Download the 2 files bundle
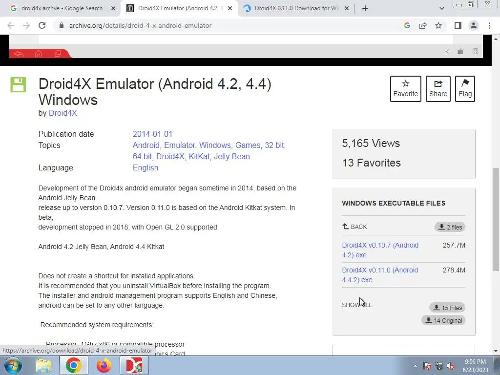The image size is (500, 375). [450, 227]
